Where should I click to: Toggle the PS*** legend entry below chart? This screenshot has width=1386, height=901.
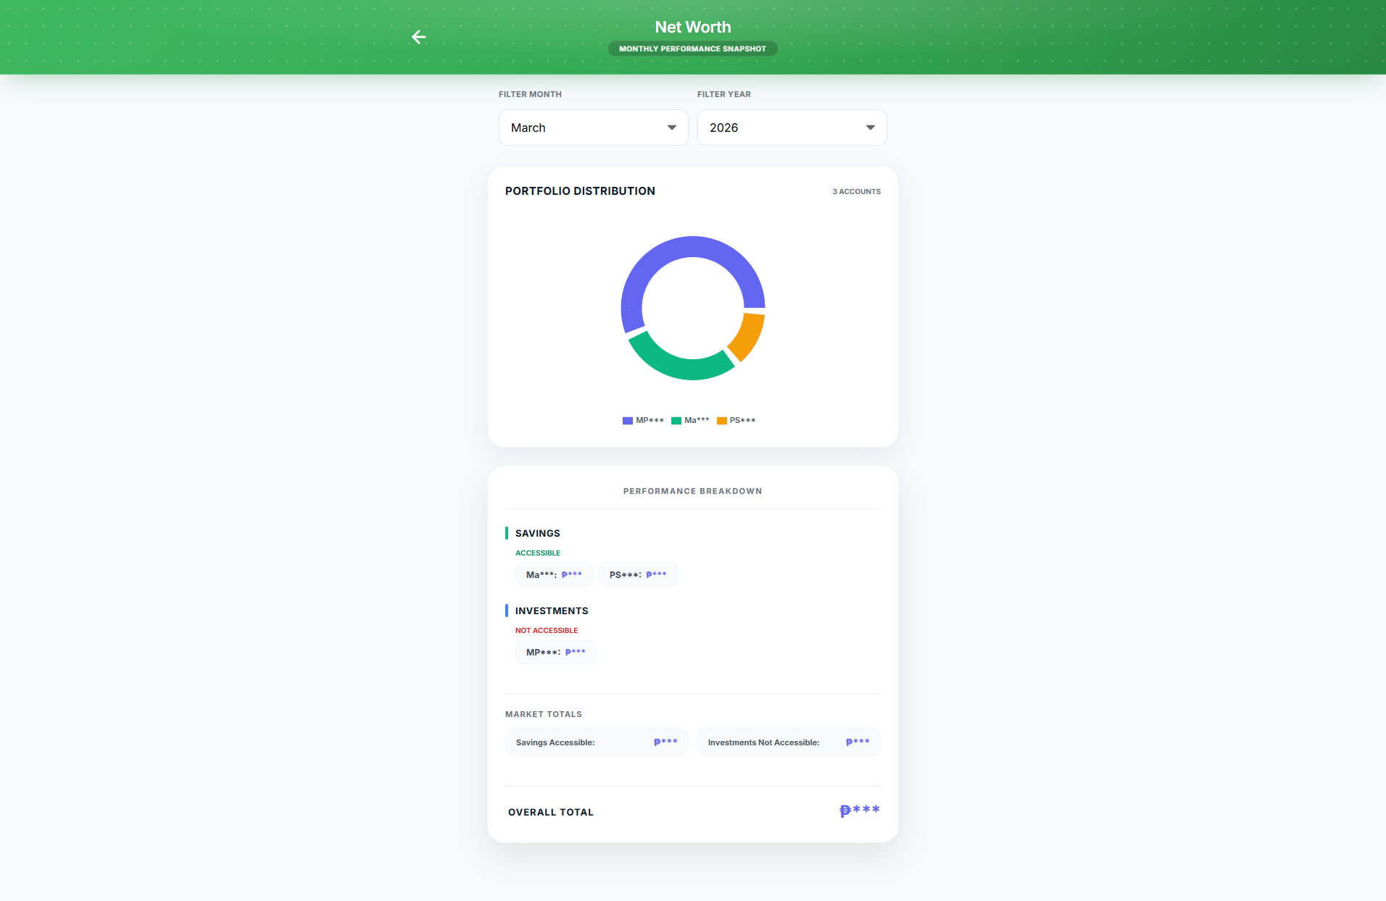[x=736, y=421]
